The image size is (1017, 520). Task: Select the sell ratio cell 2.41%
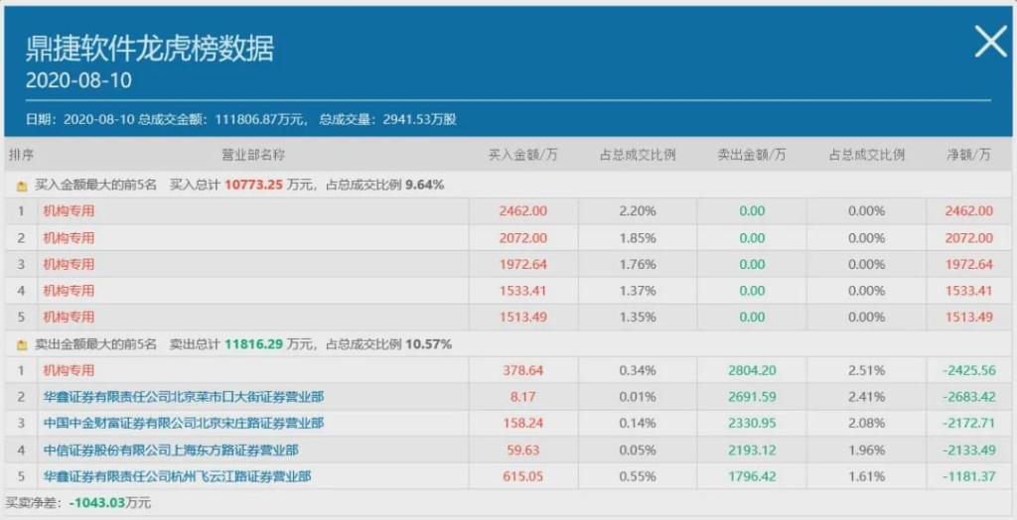click(866, 397)
